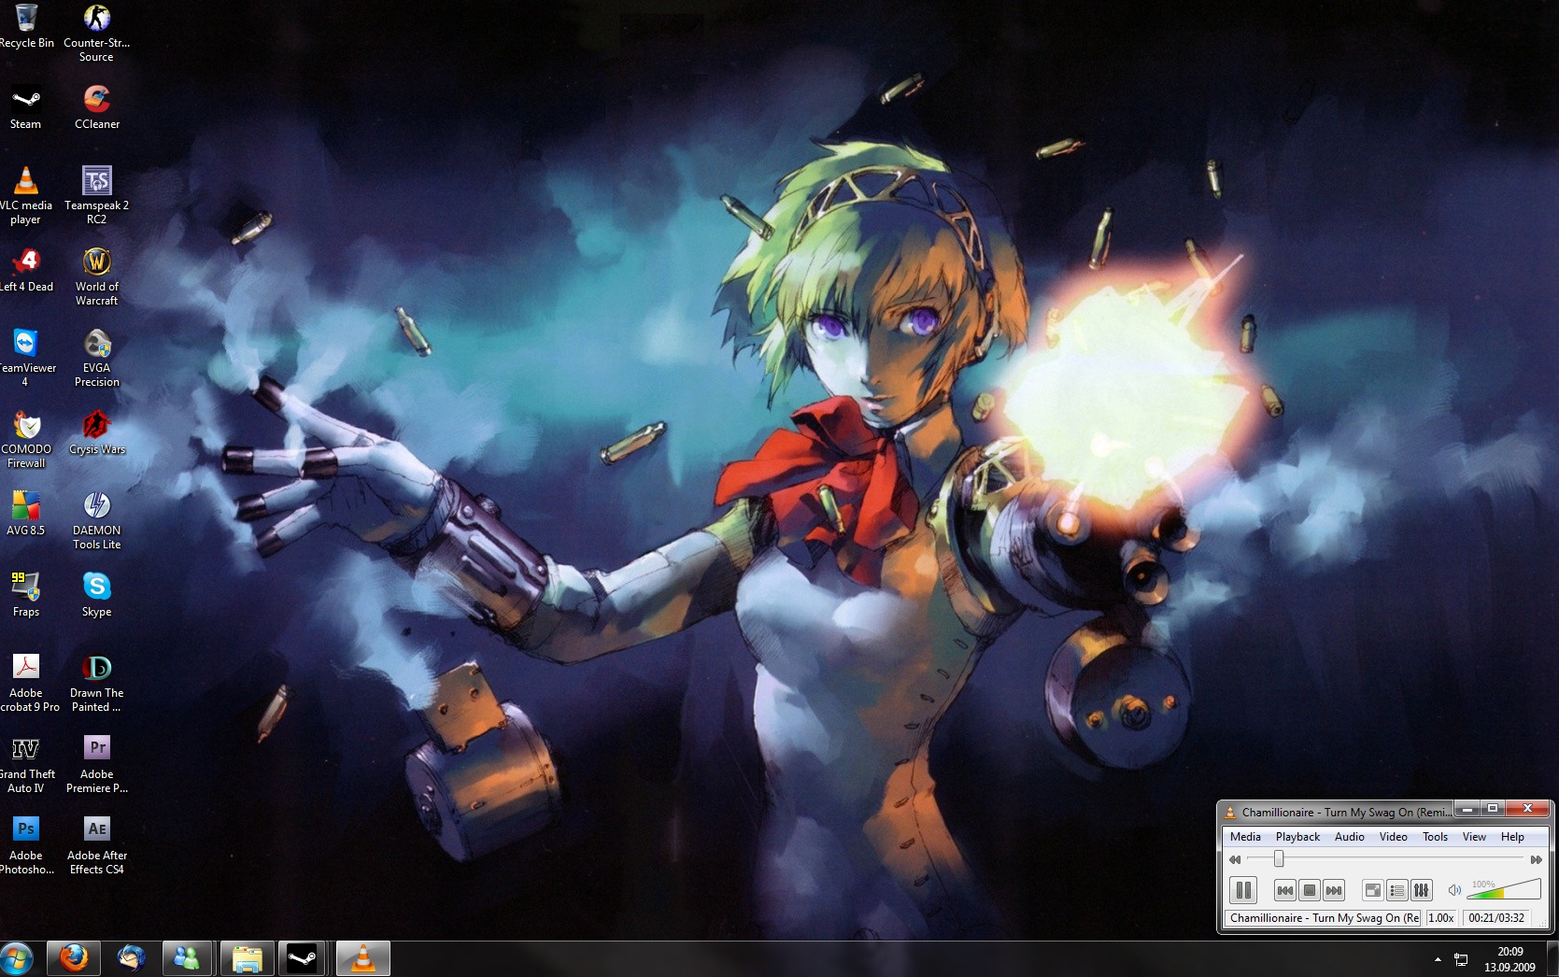The width and height of the screenshot is (1559, 977).
Task: Click the VLC seek position slider handle
Action: tap(1279, 859)
